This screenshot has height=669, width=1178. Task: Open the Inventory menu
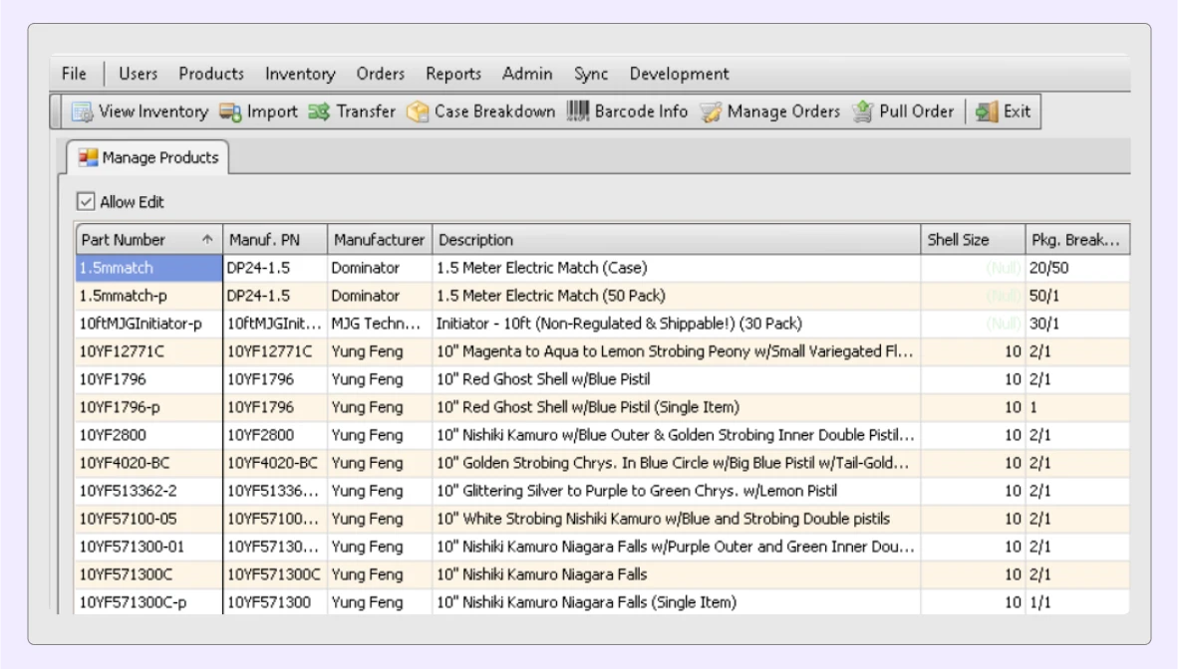click(300, 74)
